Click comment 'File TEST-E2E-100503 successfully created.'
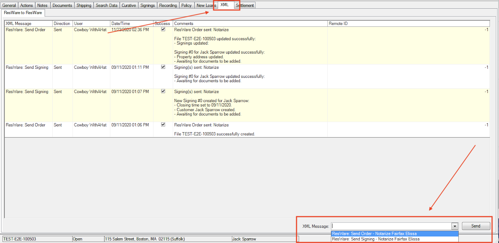 pos(215,134)
